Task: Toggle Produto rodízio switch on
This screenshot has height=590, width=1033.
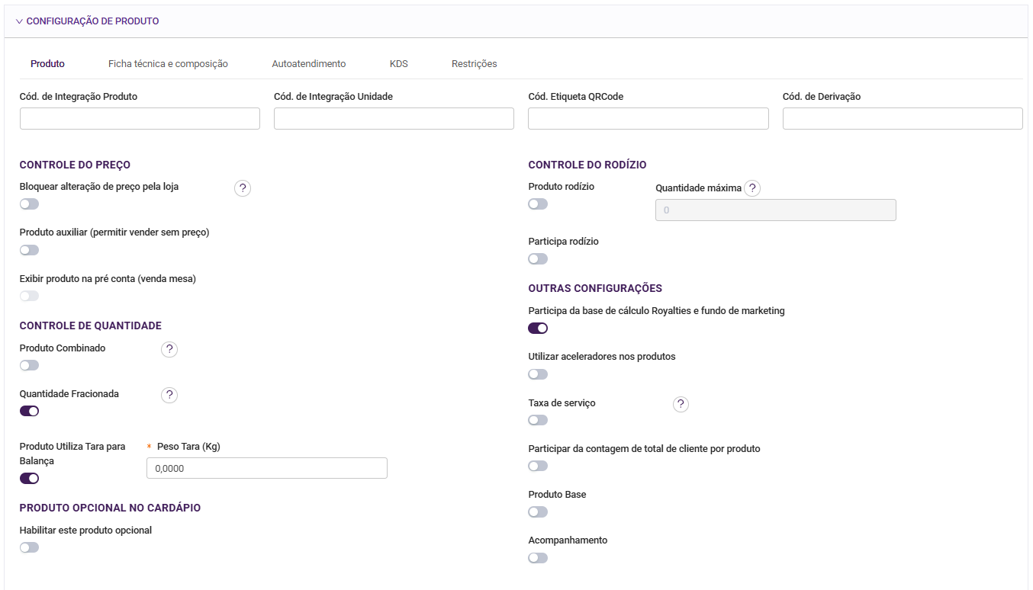Action: 538,204
